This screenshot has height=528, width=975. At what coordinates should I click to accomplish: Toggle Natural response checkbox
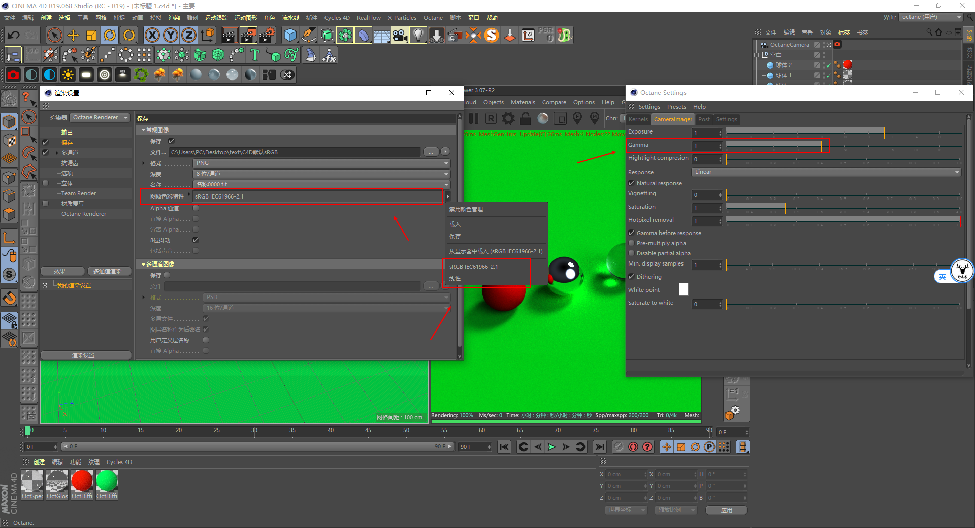coord(632,183)
